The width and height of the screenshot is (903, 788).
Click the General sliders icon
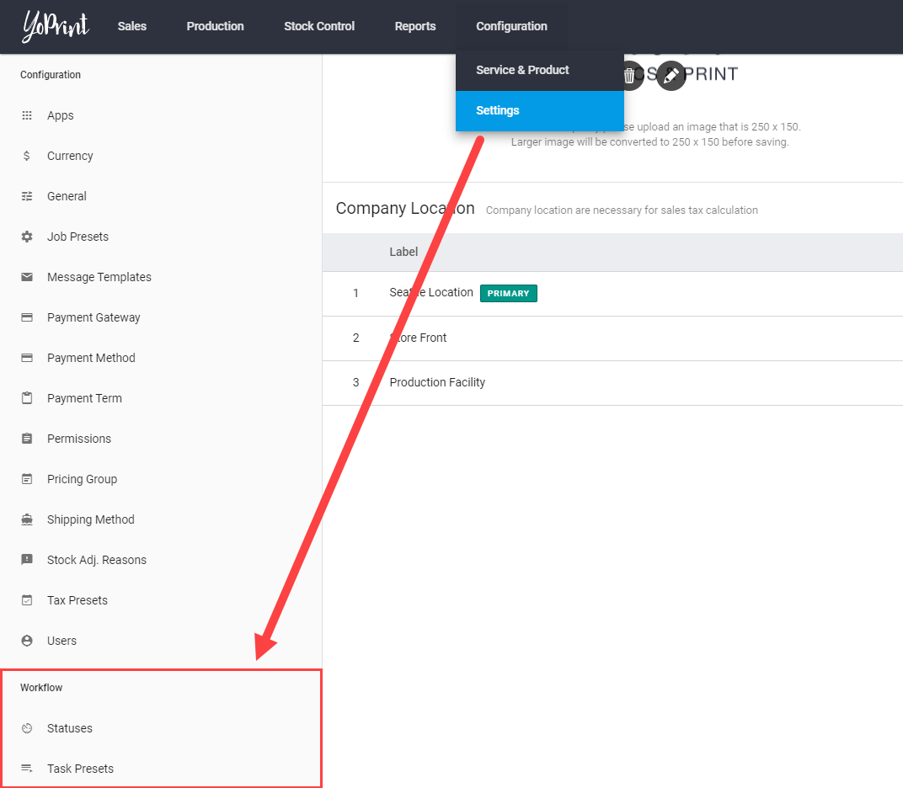point(26,196)
